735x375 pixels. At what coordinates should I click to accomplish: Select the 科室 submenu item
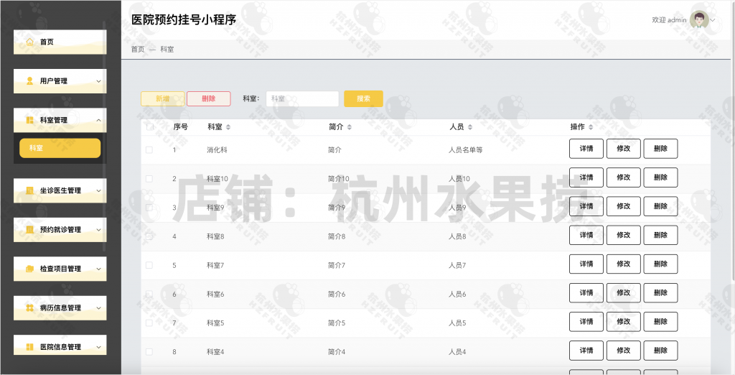point(60,148)
